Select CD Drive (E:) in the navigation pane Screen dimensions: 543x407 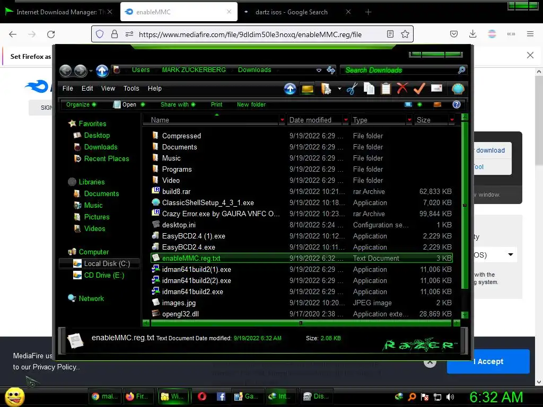click(99, 276)
